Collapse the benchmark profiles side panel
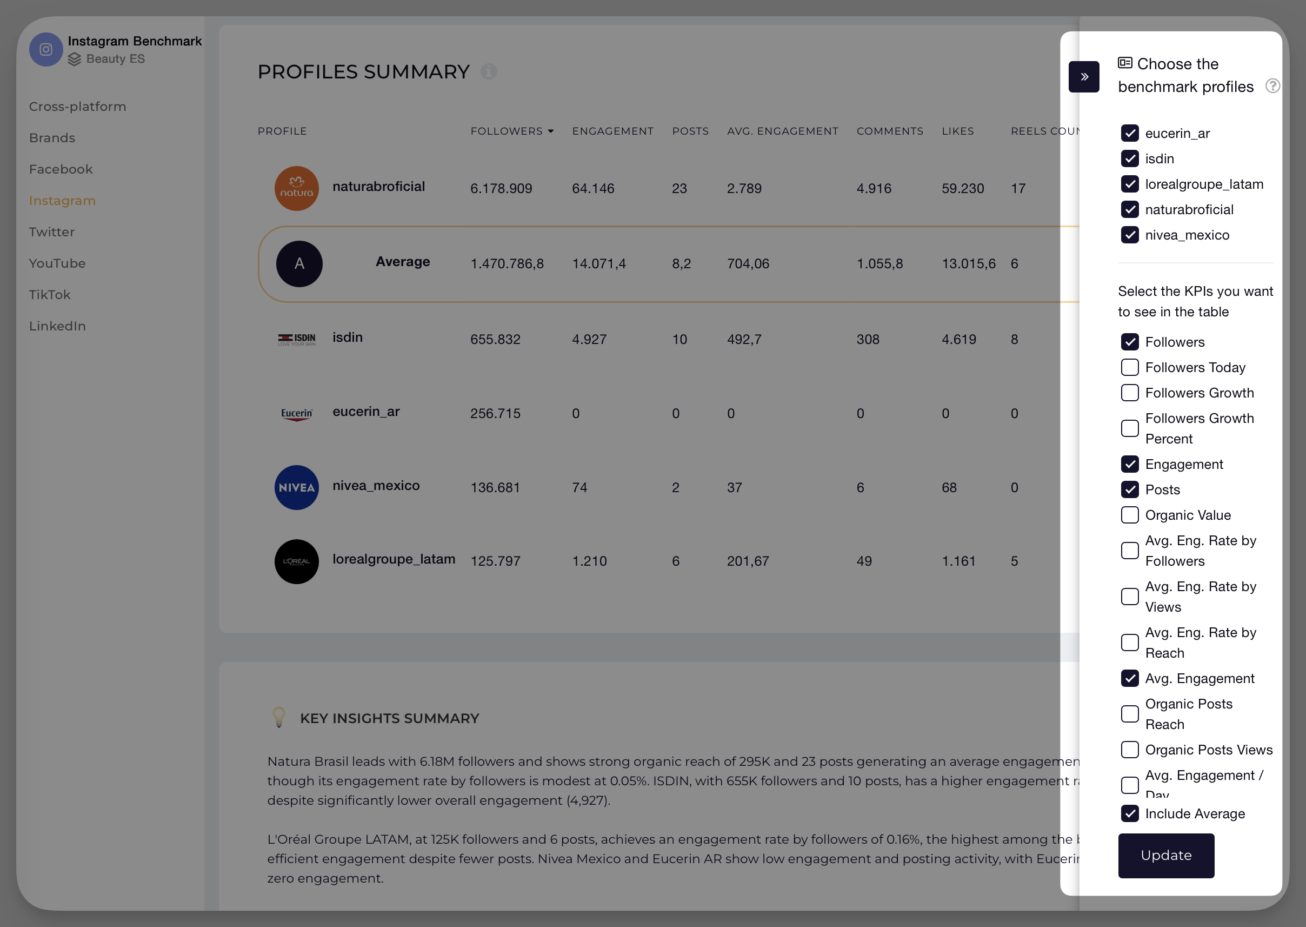Viewport: 1306px width, 927px height. point(1083,76)
